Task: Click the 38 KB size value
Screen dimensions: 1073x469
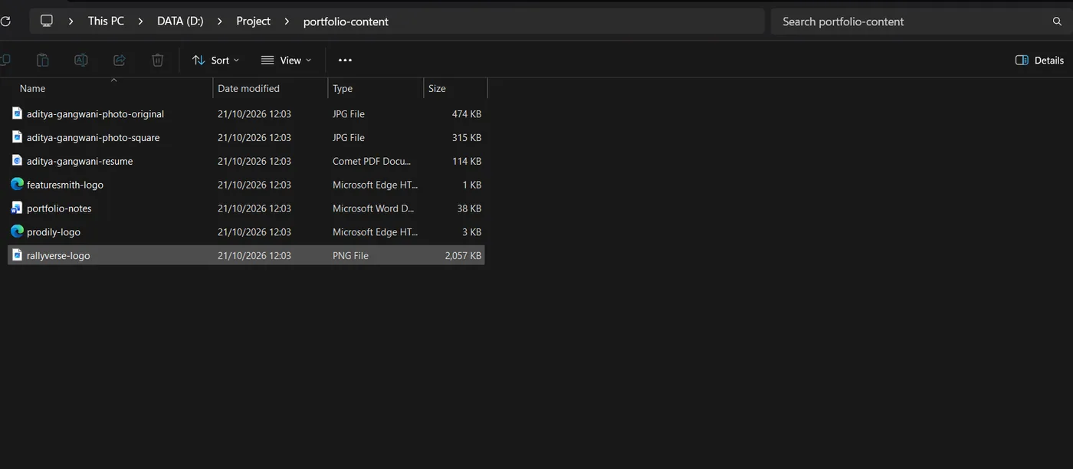Action: click(x=469, y=208)
